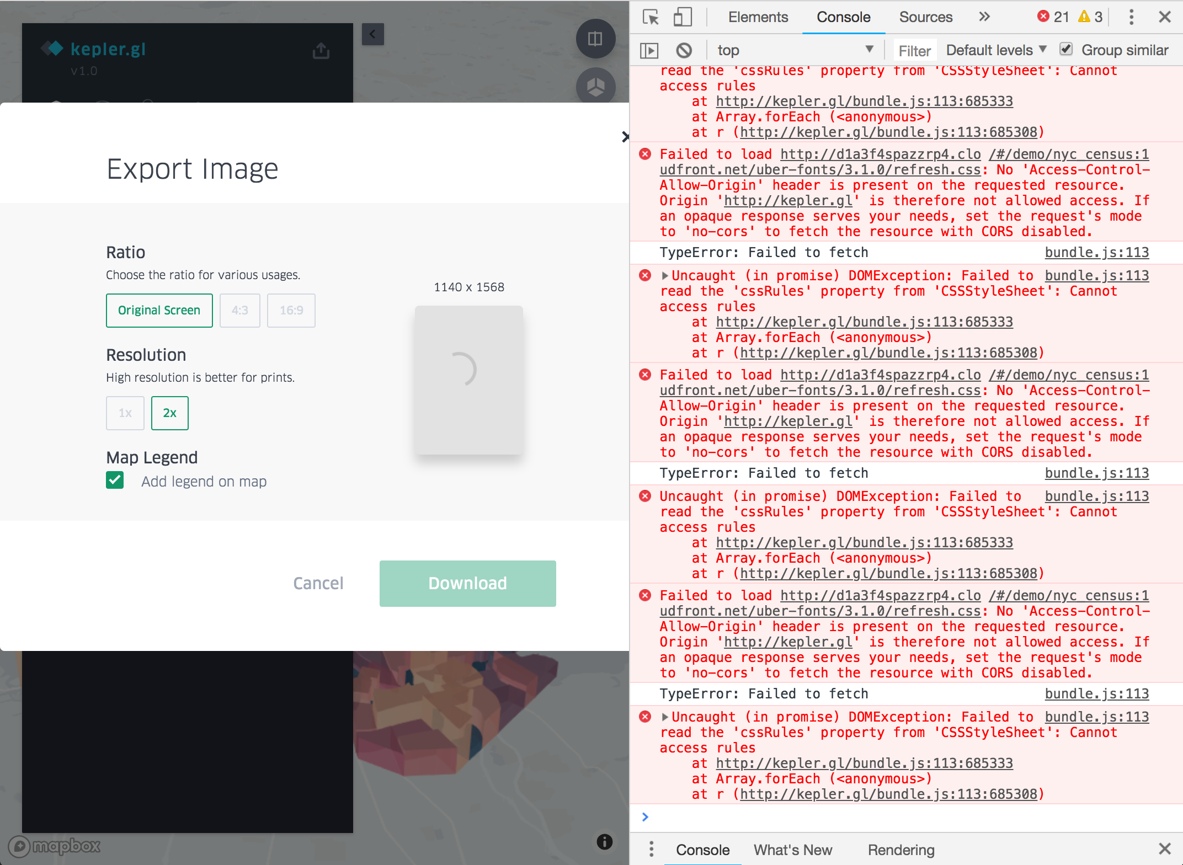
Task: Uncheck Add legend on map
Action: (115, 480)
